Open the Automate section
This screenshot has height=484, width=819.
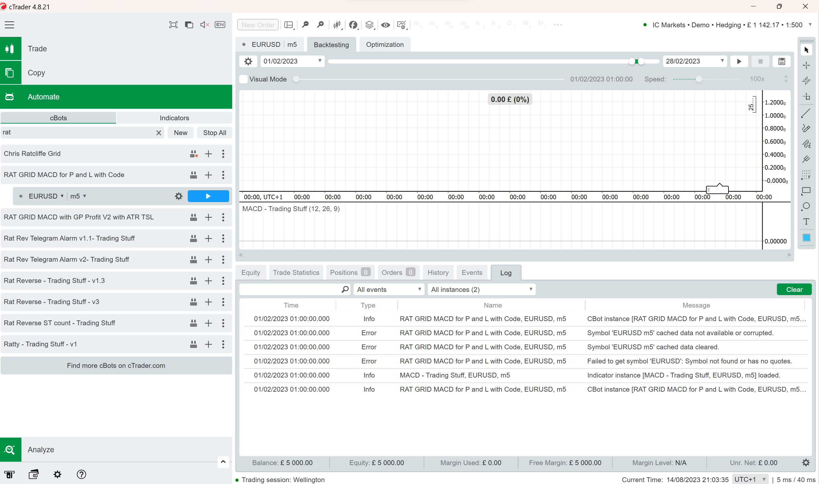coord(116,97)
